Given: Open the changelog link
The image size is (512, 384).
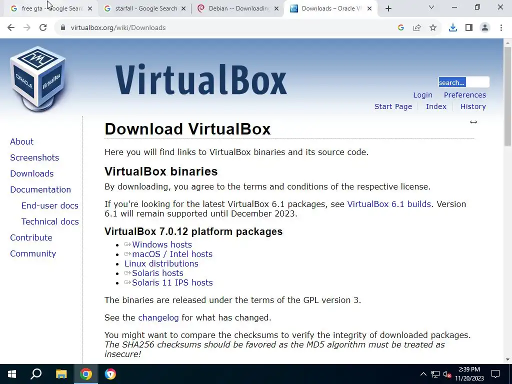Looking at the screenshot, I should tap(158, 317).
